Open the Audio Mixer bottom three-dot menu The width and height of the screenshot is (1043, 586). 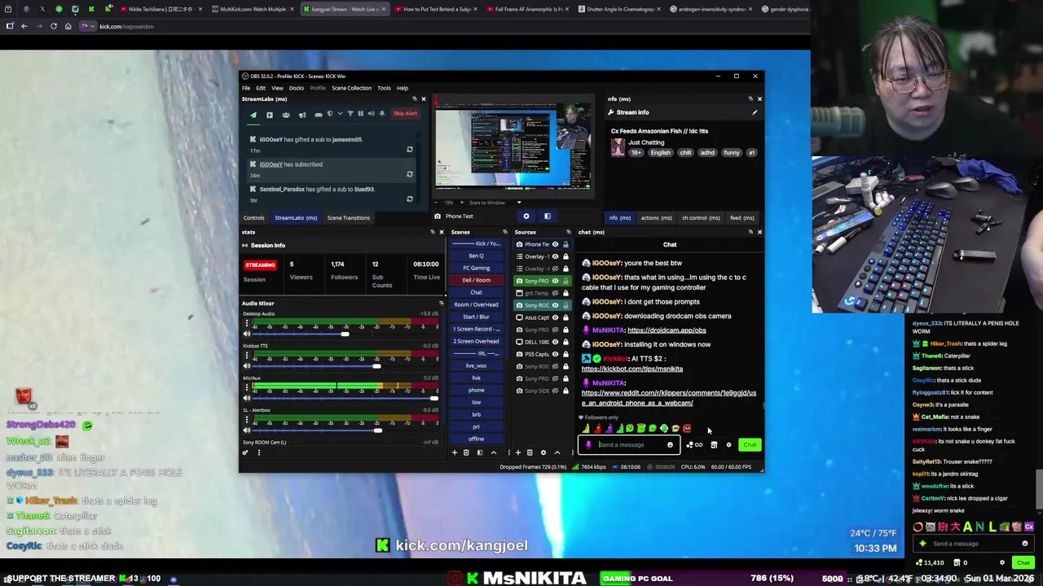[259, 453]
